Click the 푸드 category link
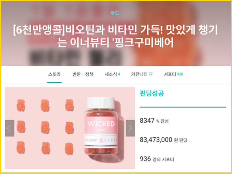 pyautogui.click(x=115, y=13)
